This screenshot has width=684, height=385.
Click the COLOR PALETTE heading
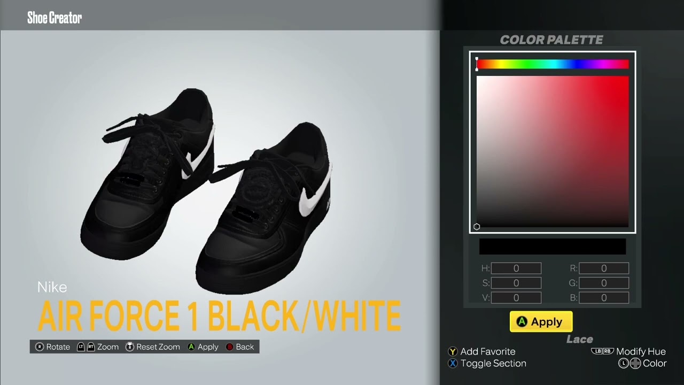(551, 40)
